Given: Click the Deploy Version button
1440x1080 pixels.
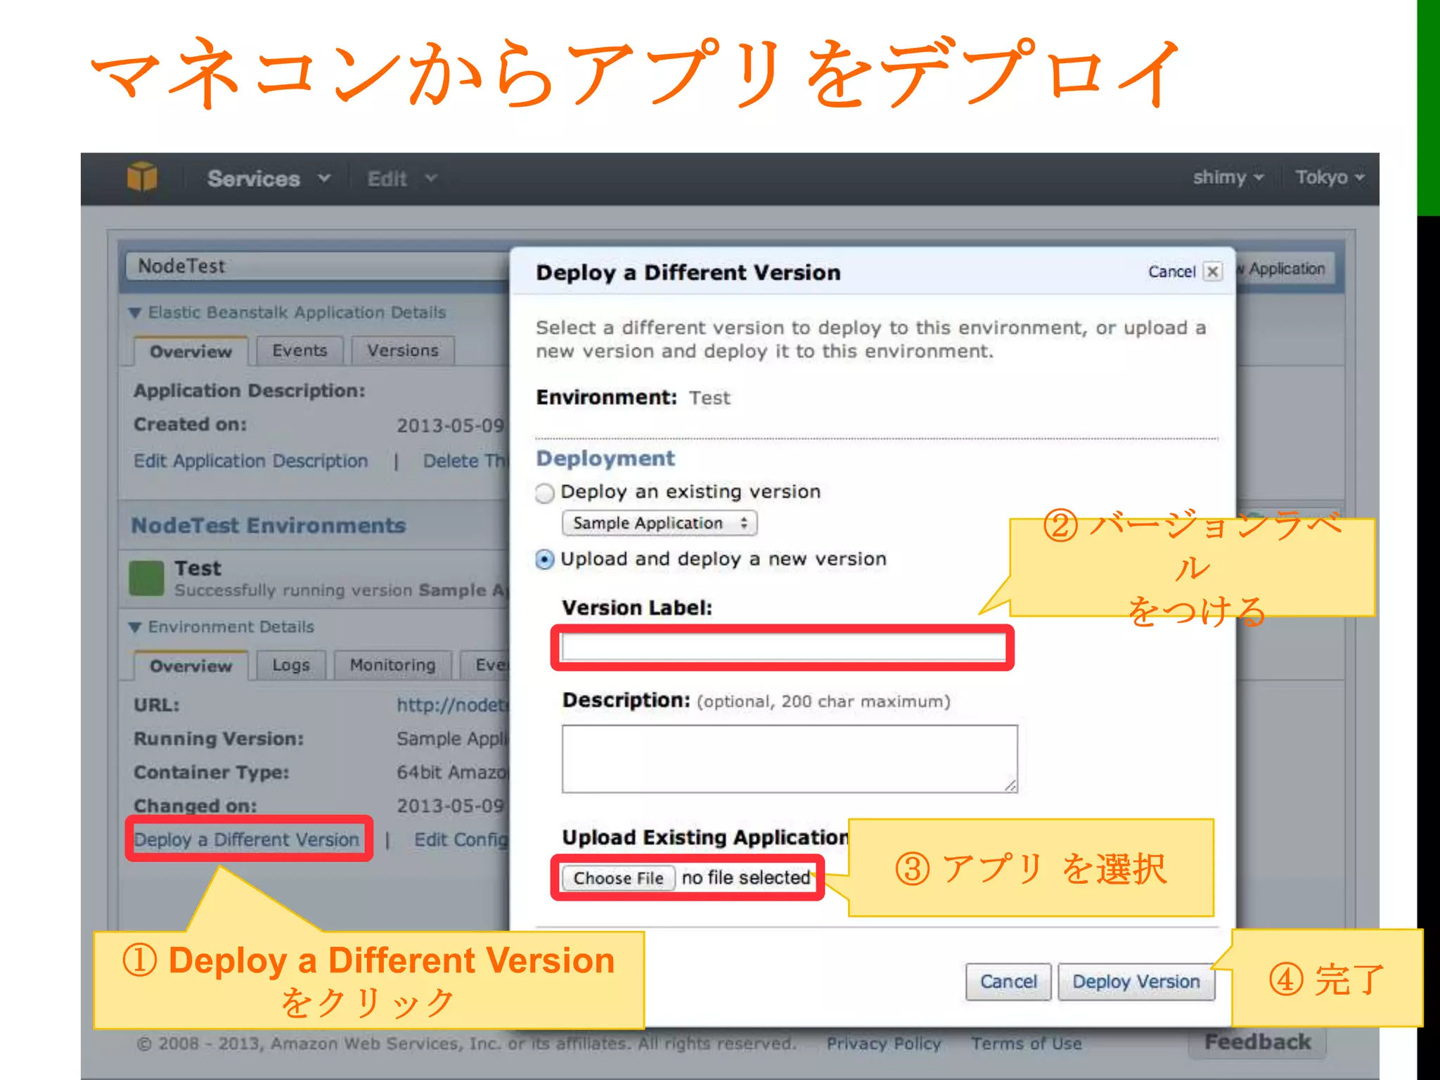Looking at the screenshot, I should 1136,982.
